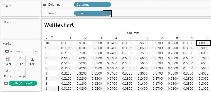
Task: Open the Color marks card
Action: pyautogui.click(x=8, y=61)
